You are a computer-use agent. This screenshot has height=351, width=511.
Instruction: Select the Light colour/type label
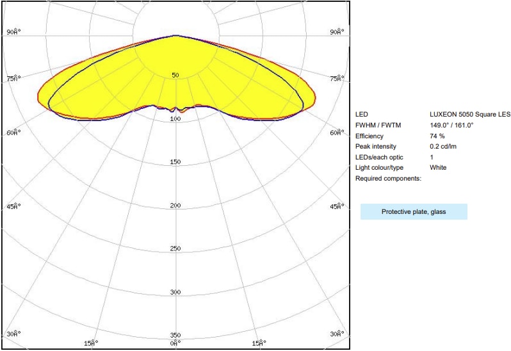coord(381,167)
